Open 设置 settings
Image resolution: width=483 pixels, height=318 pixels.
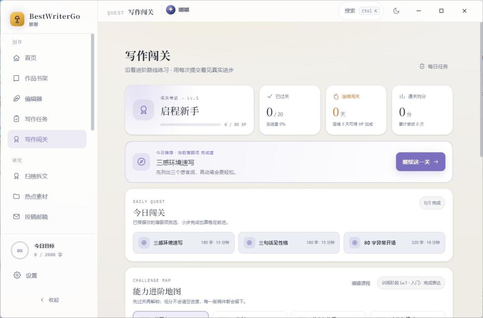click(x=31, y=275)
